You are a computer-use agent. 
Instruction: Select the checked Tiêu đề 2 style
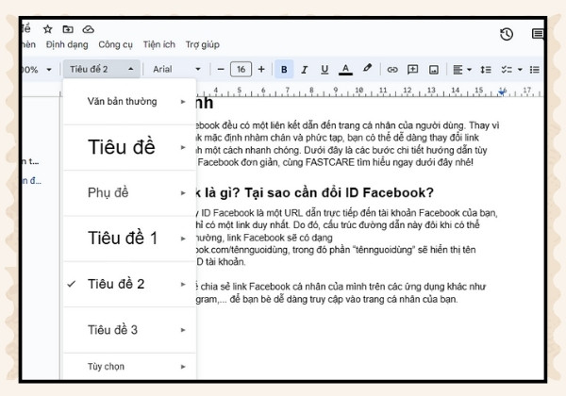pyautogui.click(x=129, y=284)
